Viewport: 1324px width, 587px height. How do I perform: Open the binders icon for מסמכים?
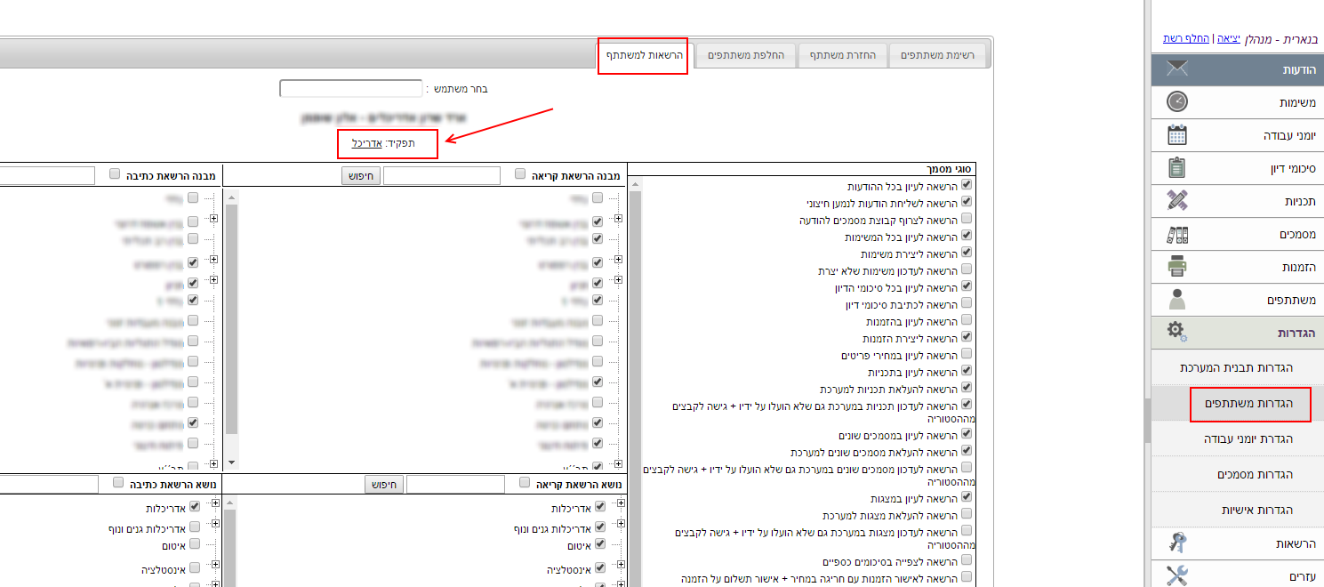pos(1176,235)
